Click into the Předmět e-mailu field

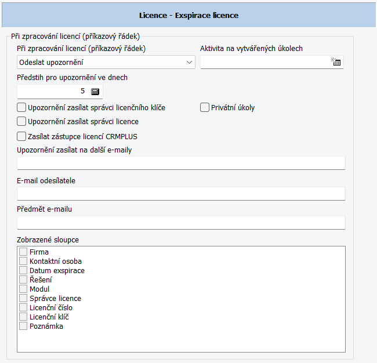181,223
